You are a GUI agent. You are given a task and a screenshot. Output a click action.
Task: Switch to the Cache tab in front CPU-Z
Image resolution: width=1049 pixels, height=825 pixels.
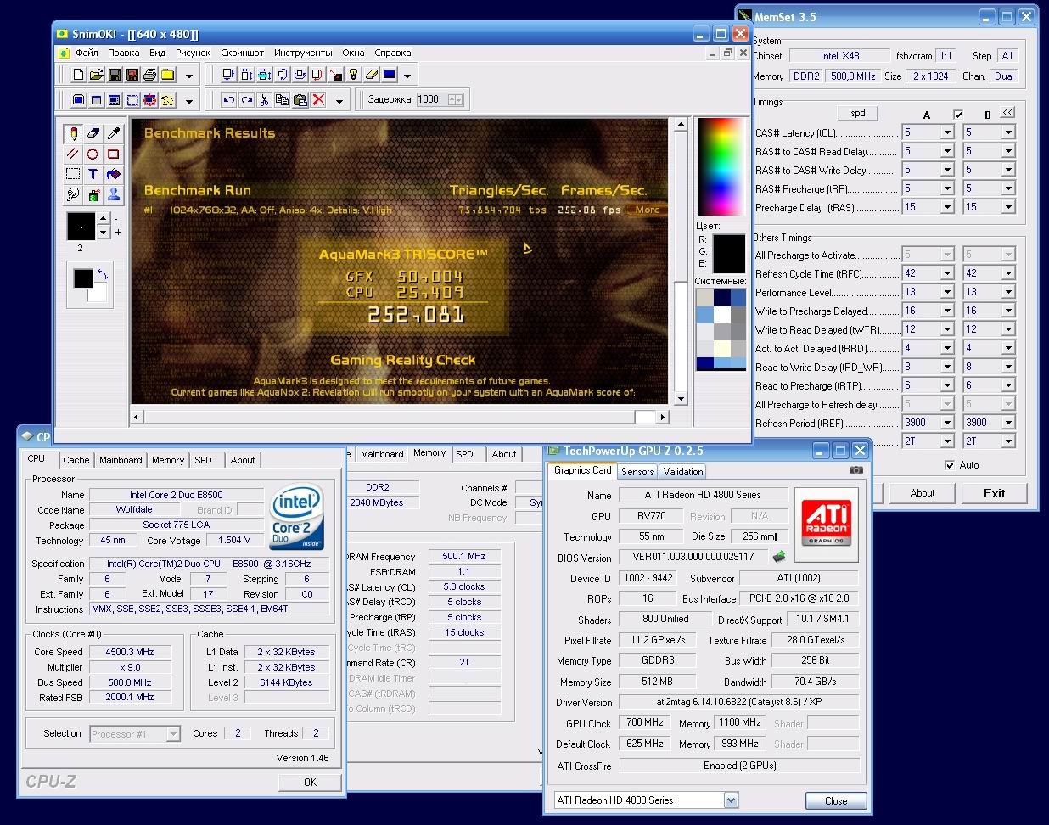click(76, 460)
